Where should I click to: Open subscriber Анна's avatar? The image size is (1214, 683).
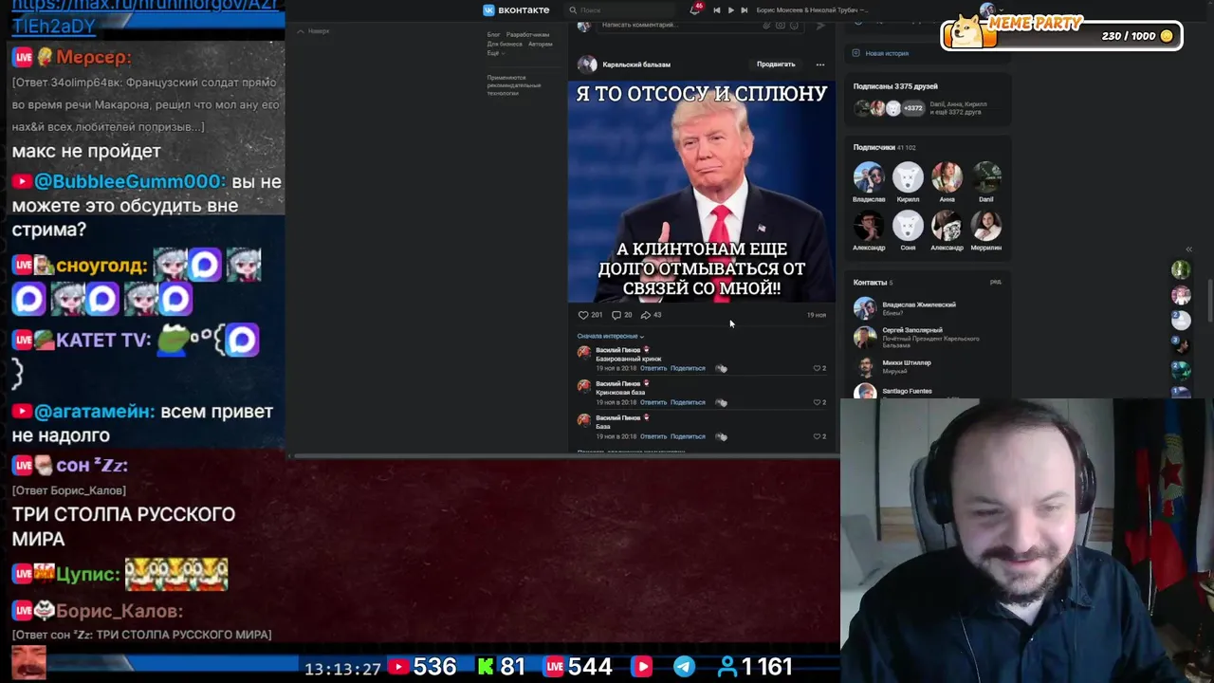tap(947, 177)
